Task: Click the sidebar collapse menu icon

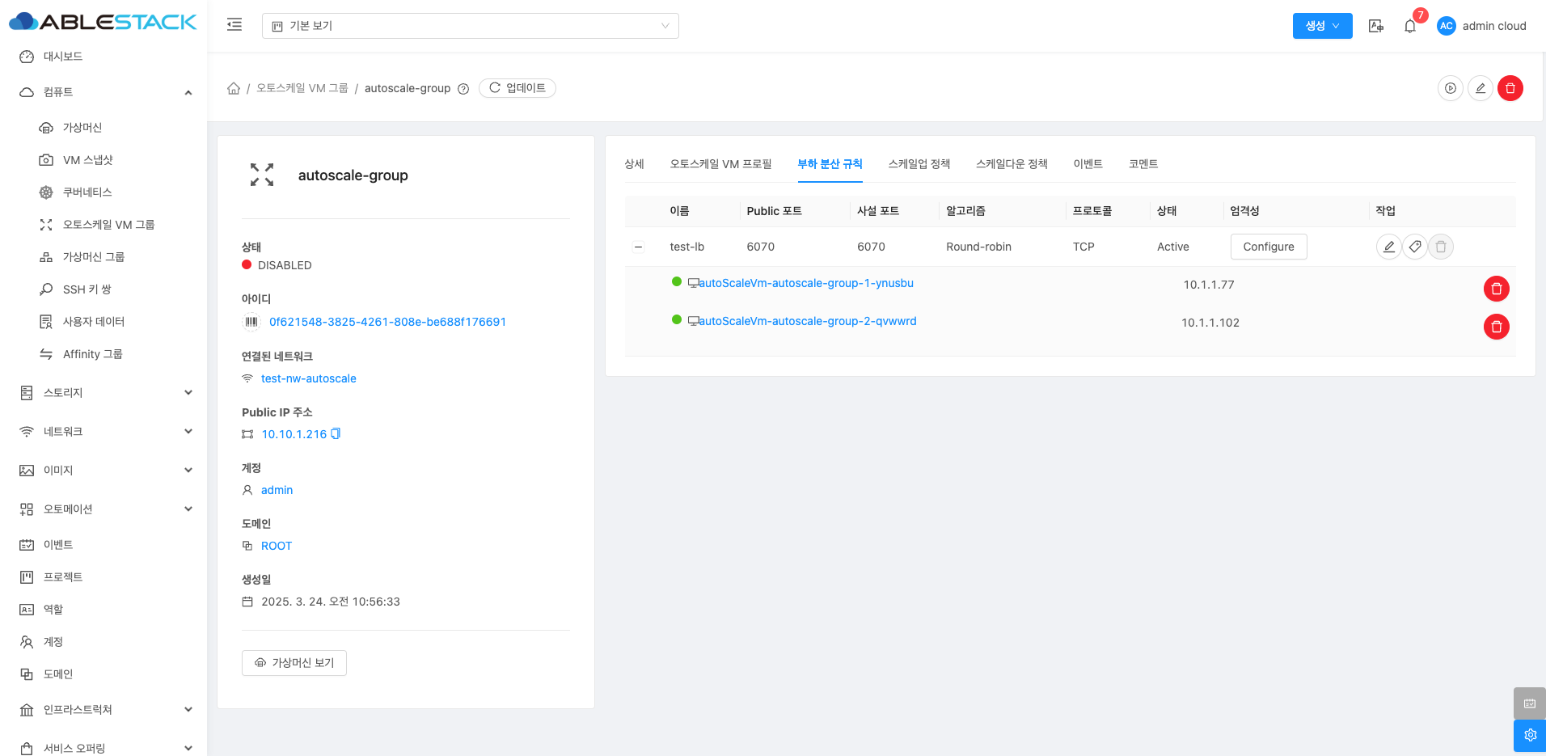Action: click(x=234, y=25)
